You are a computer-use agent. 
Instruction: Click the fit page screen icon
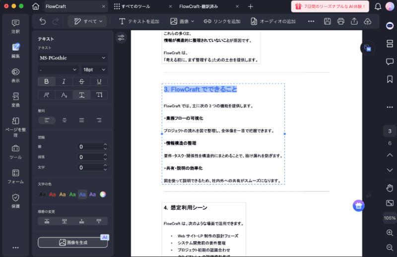pyautogui.click(x=390, y=203)
